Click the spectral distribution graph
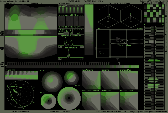The height and width of the screenshot is (113, 168). coord(71,41)
